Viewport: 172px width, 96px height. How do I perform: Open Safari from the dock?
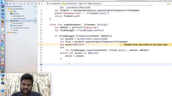point(3,14)
